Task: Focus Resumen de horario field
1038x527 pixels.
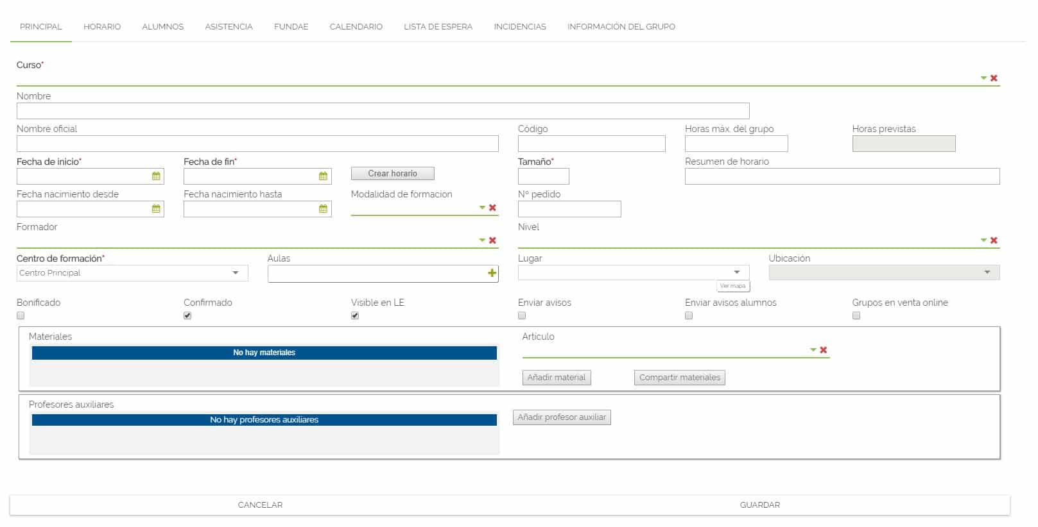Action: coord(842,176)
